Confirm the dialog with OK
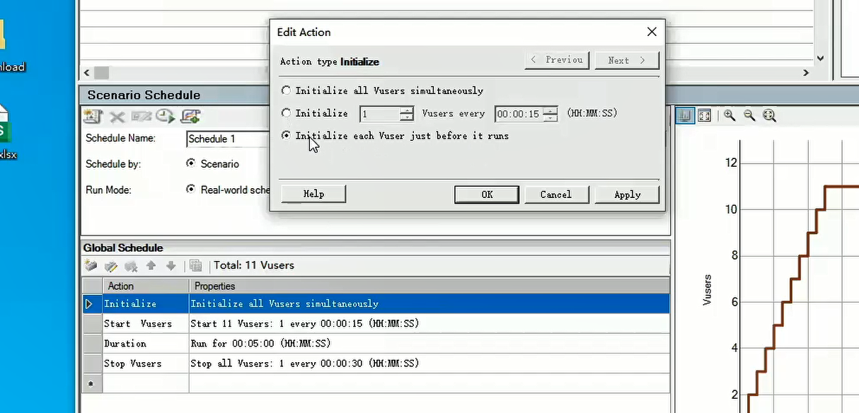 [487, 194]
